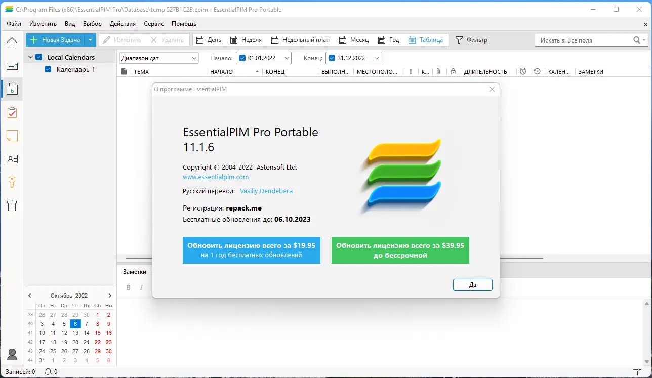Click the alarm clock reminder column header
This screenshot has width=652, height=378.
pyautogui.click(x=522, y=71)
